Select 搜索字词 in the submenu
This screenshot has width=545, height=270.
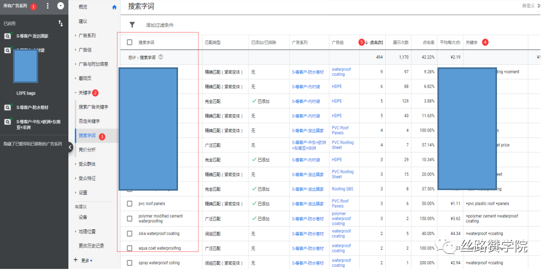point(87,135)
